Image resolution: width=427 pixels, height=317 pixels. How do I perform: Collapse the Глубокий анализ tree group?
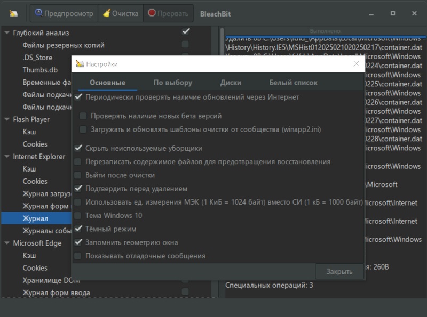(x=7, y=33)
